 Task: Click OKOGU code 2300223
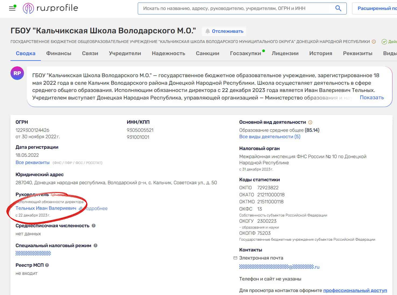[x=267, y=221]
